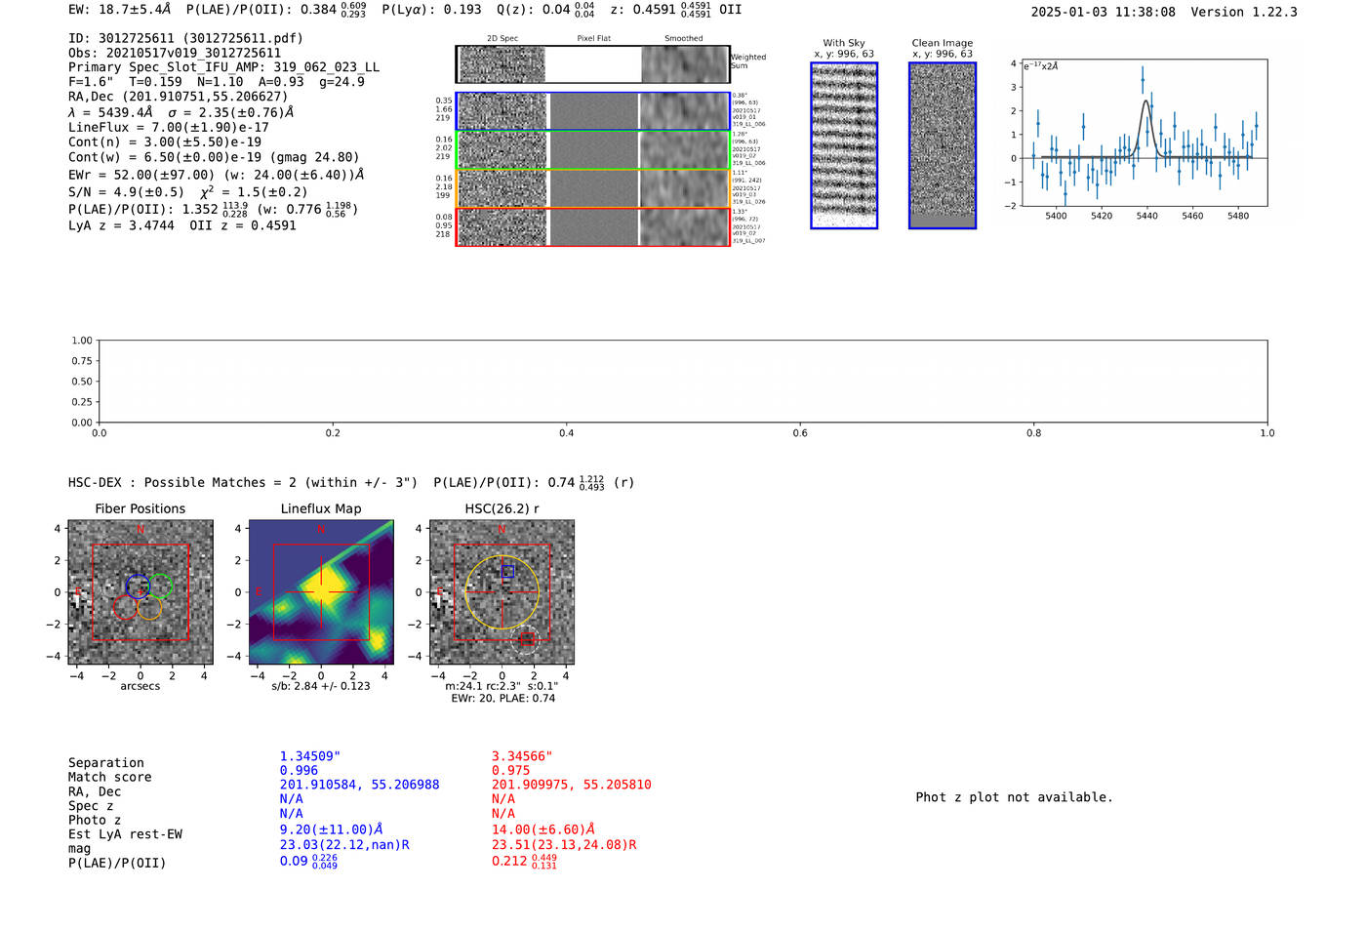Click the 'LyA z = 3.4744' line

click(x=182, y=226)
